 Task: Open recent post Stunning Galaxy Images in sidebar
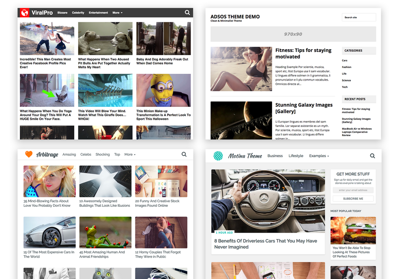point(356,120)
